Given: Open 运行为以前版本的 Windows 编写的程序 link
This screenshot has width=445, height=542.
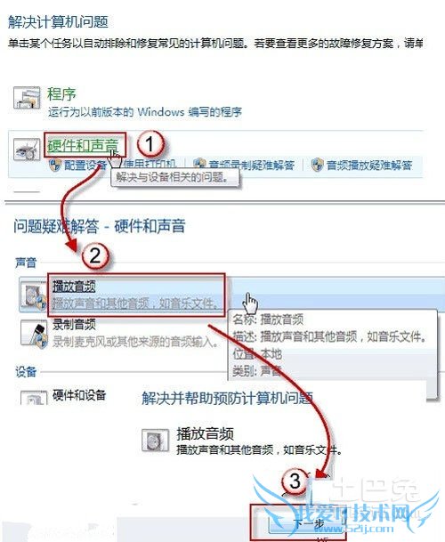Looking at the screenshot, I should [145, 112].
